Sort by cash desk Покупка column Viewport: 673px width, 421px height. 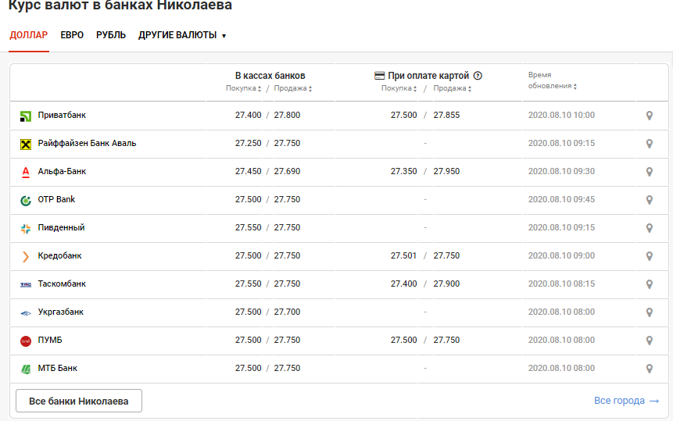click(244, 88)
